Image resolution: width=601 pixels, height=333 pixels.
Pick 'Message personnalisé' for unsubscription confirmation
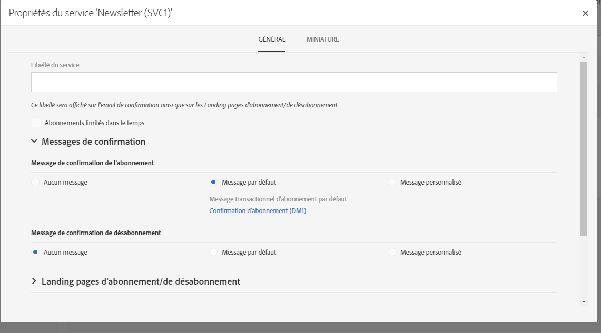click(392, 253)
